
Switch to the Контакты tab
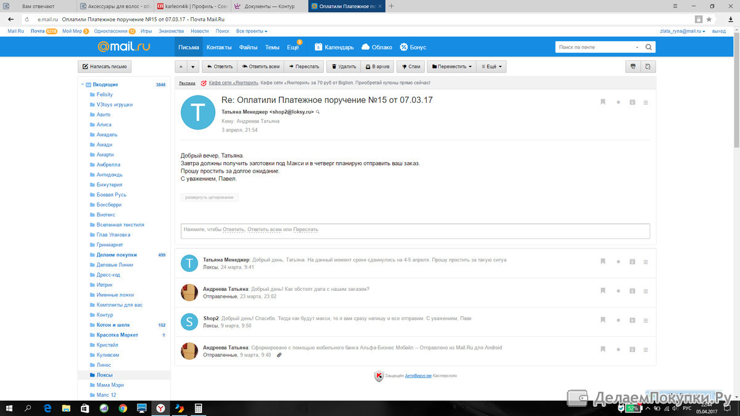219,47
